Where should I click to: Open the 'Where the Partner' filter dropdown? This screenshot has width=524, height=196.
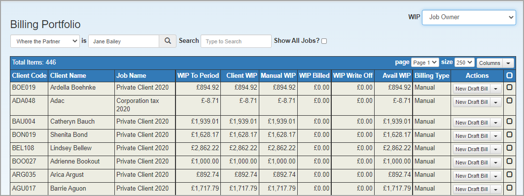[x=45, y=41]
